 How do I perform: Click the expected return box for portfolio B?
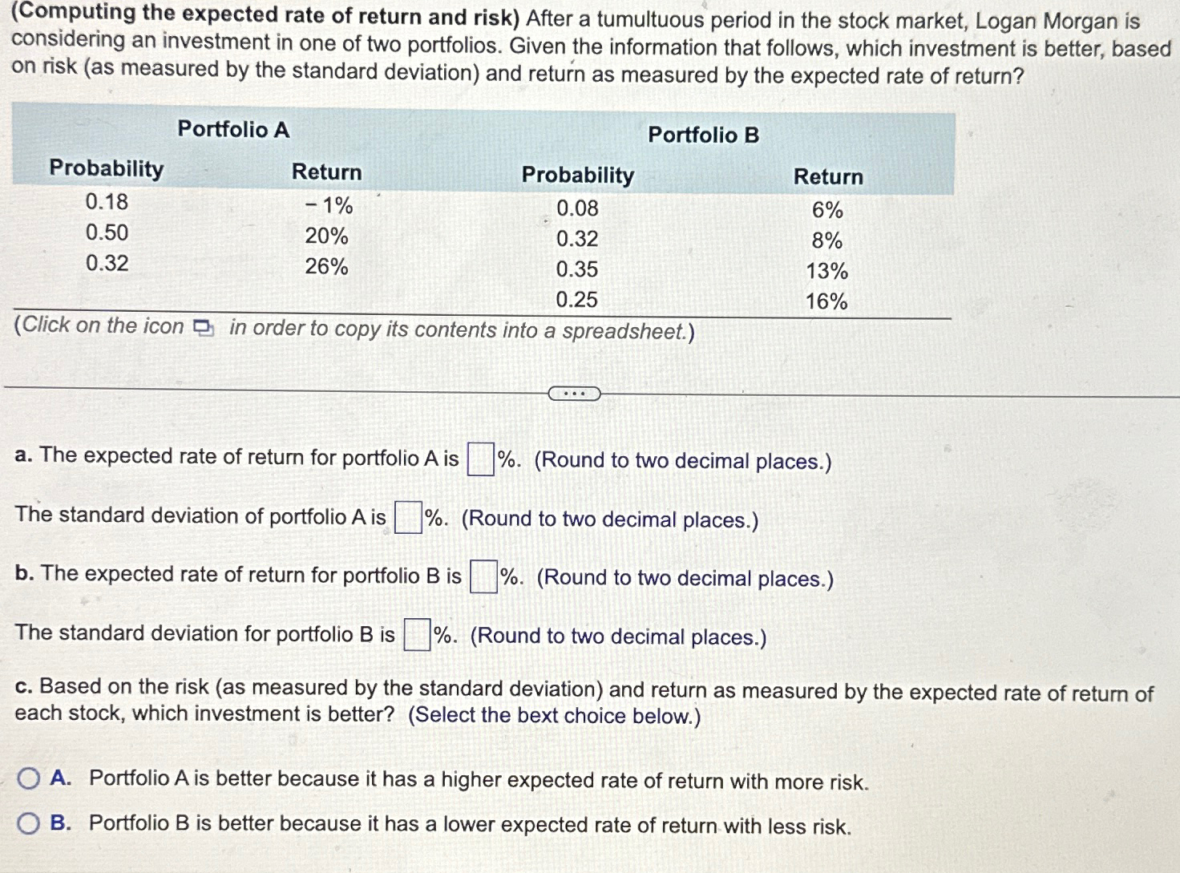(x=482, y=575)
